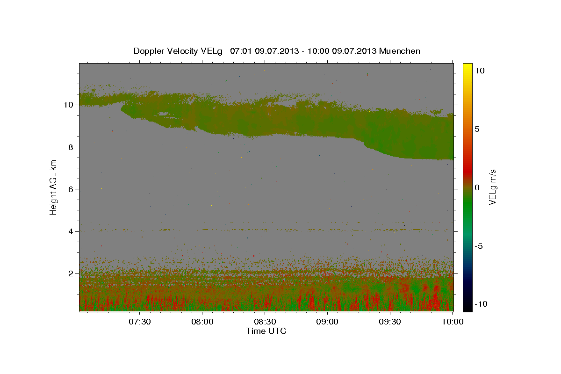Click colorbar label '-5'
This screenshot has width=561, height=374.
(x=478, y=246)
